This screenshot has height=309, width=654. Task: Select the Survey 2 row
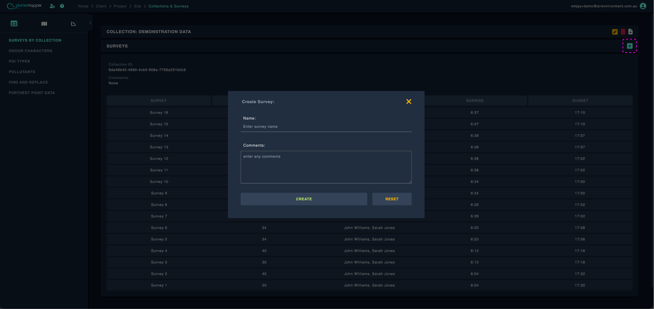click(370, 274)
